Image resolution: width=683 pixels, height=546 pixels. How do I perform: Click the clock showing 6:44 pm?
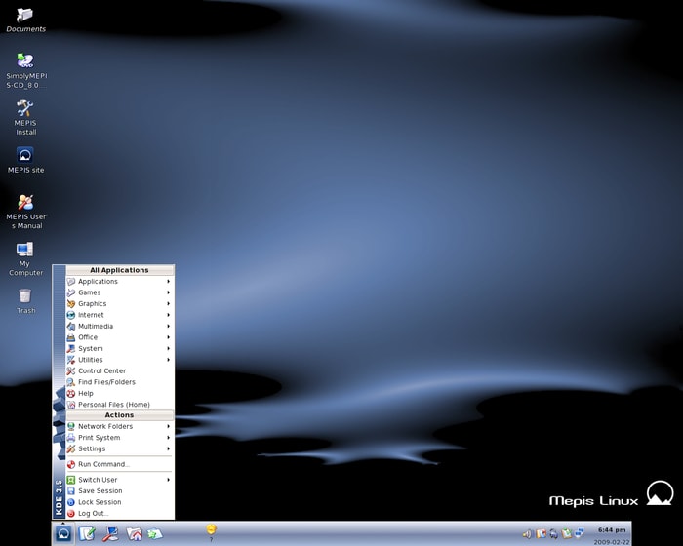pos(612,529)
